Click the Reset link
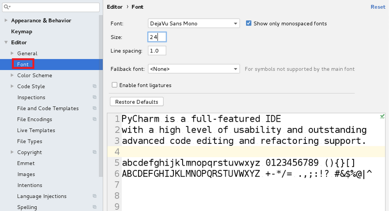 click(378, 7)
